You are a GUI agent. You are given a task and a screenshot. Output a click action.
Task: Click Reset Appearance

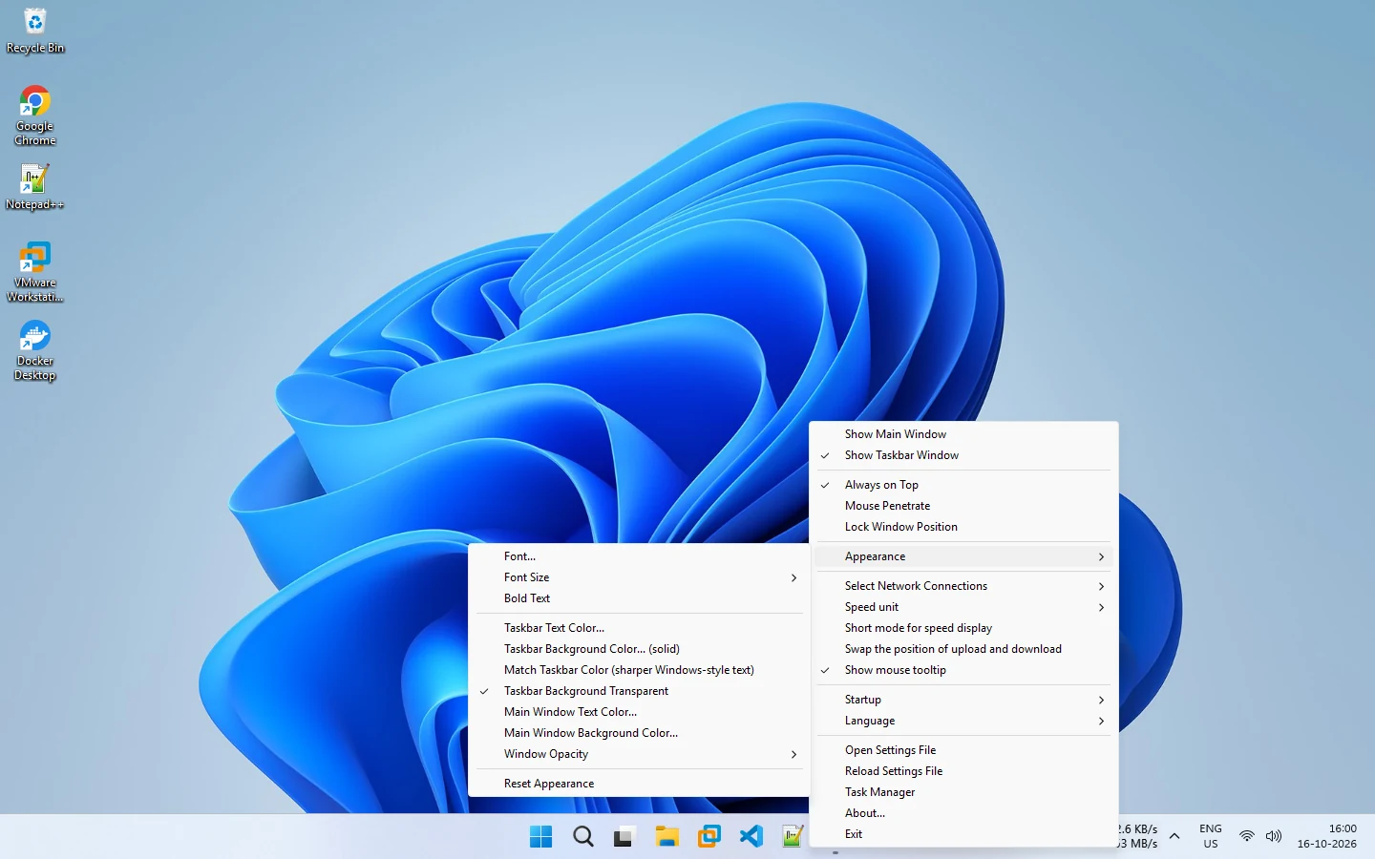point(638,784)
